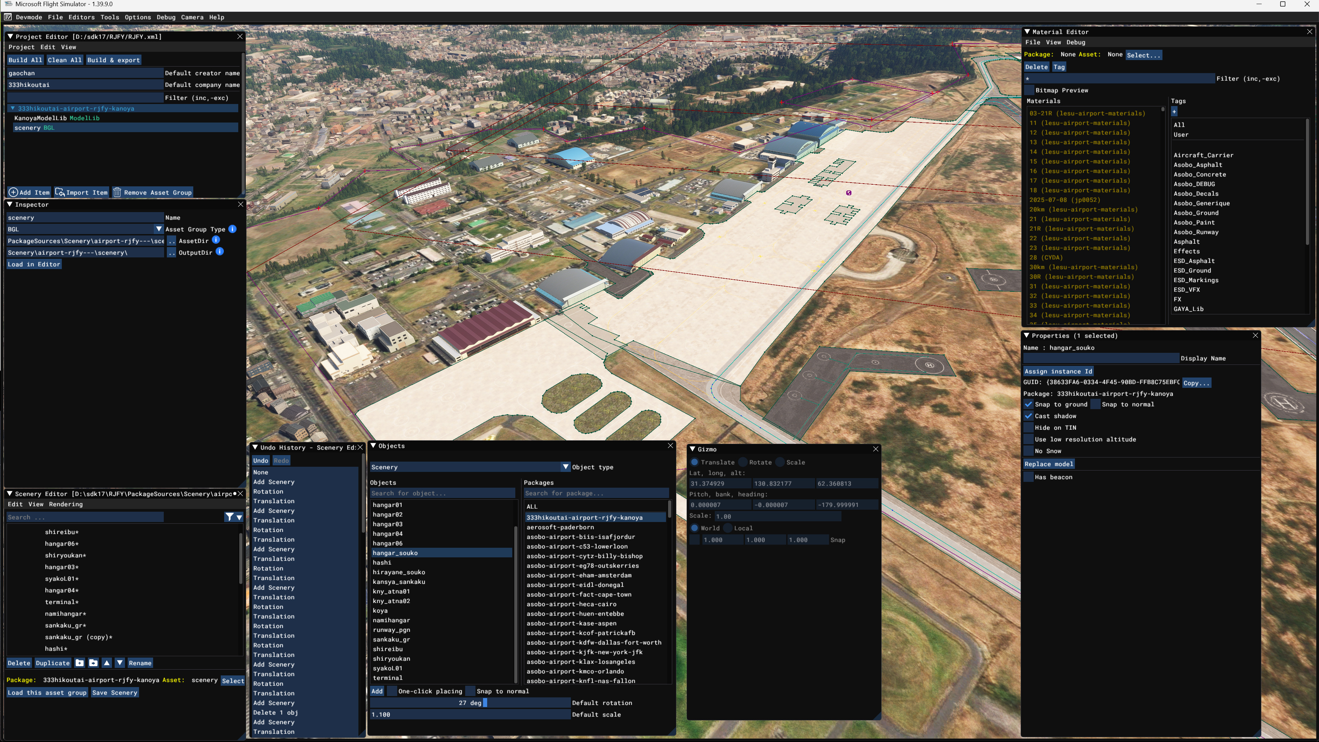The height and width of the screenshot is (742, 1319).
Task: Click the Default scale value field
Action: coord(470,714)
